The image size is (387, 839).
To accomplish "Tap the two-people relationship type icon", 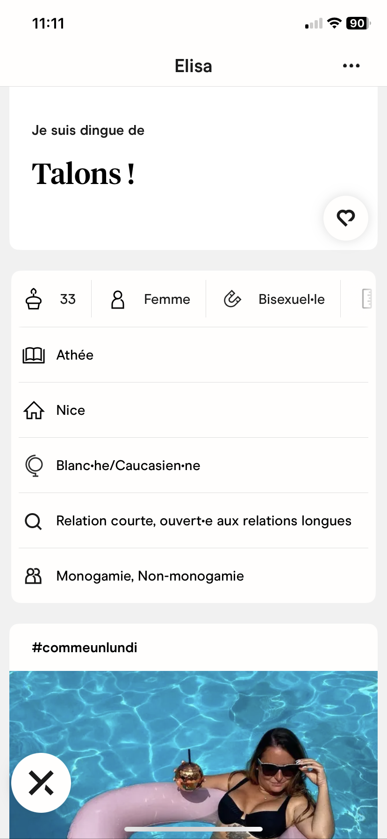I will click(33, 576).
